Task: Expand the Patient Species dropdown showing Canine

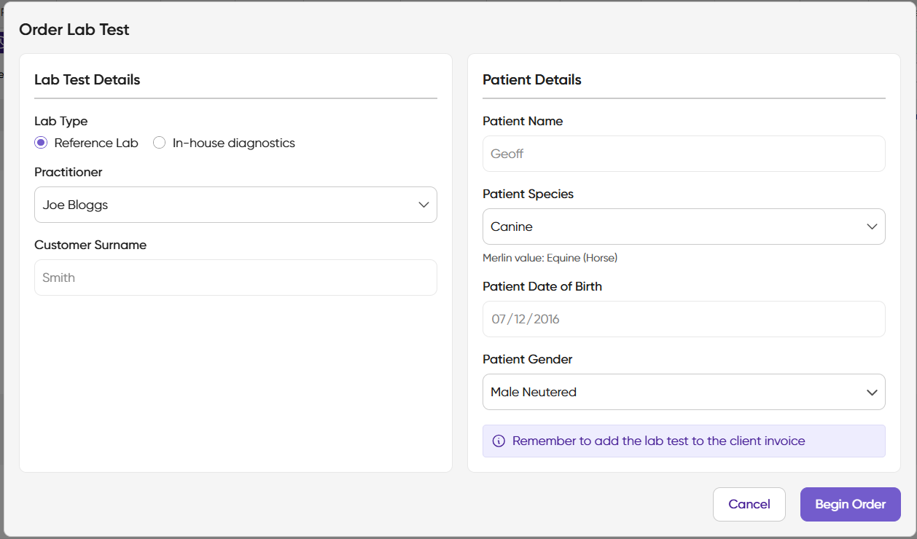Action: [x=683, y=227]
